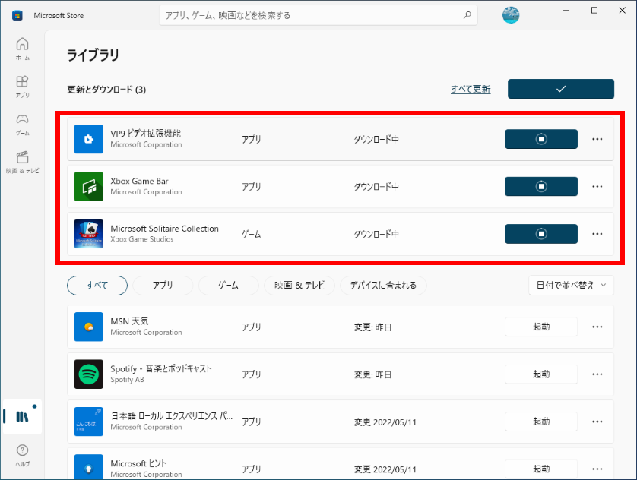The image size is (637, 480).
Task: Click the Xbox Game Bar app icon
Action: 89,187
